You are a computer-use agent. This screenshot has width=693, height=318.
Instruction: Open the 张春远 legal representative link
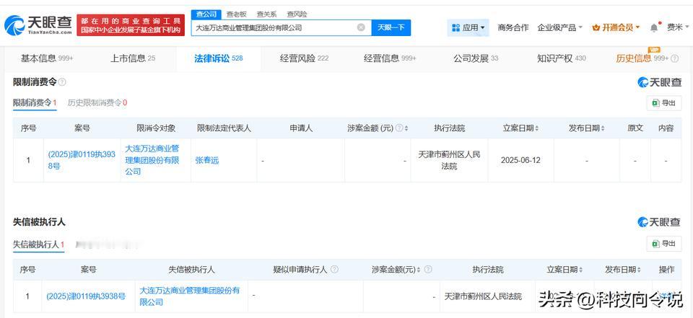coord(207,160)
